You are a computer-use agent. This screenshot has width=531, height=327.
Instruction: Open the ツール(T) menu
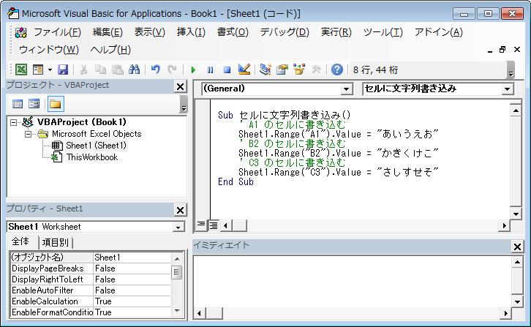(383, 32)
